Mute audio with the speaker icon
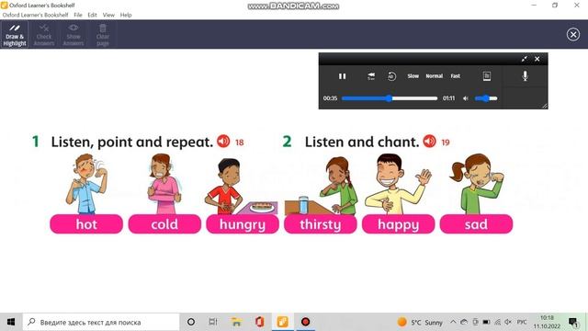Image resolution: width=588 pixels, height=331 pixels. [x=466, y=98]
